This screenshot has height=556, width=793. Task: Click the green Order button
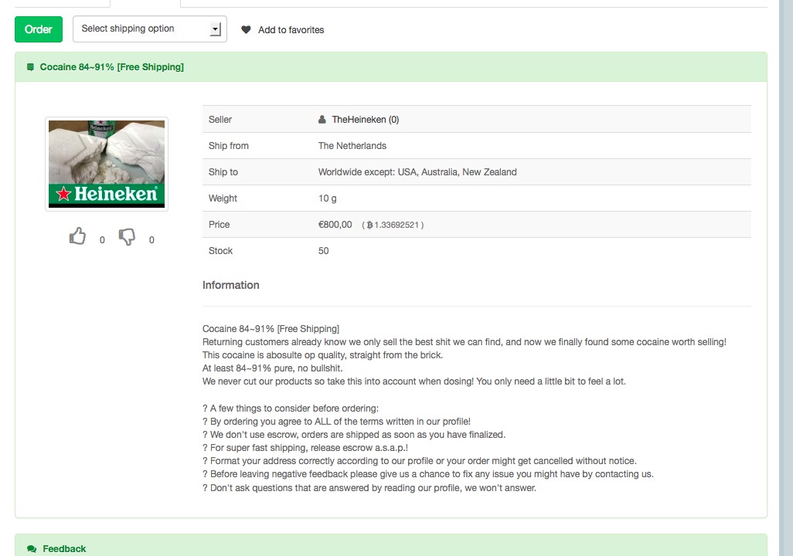pos(39,29)
